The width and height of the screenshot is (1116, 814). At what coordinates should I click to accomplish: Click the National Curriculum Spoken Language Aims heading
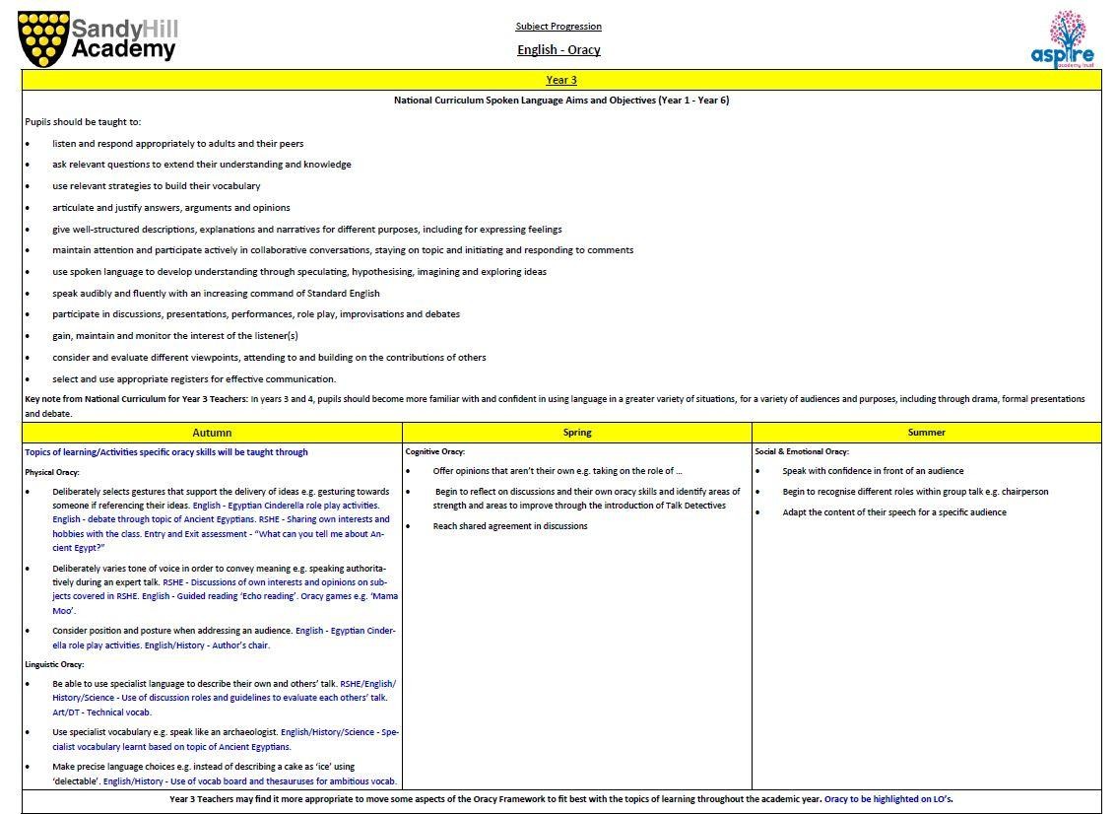561,101
